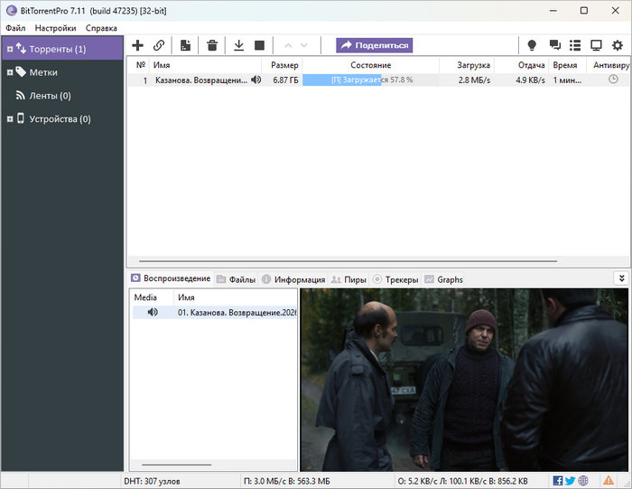Click the Add Torrent plus icon

tap(138, 45)
